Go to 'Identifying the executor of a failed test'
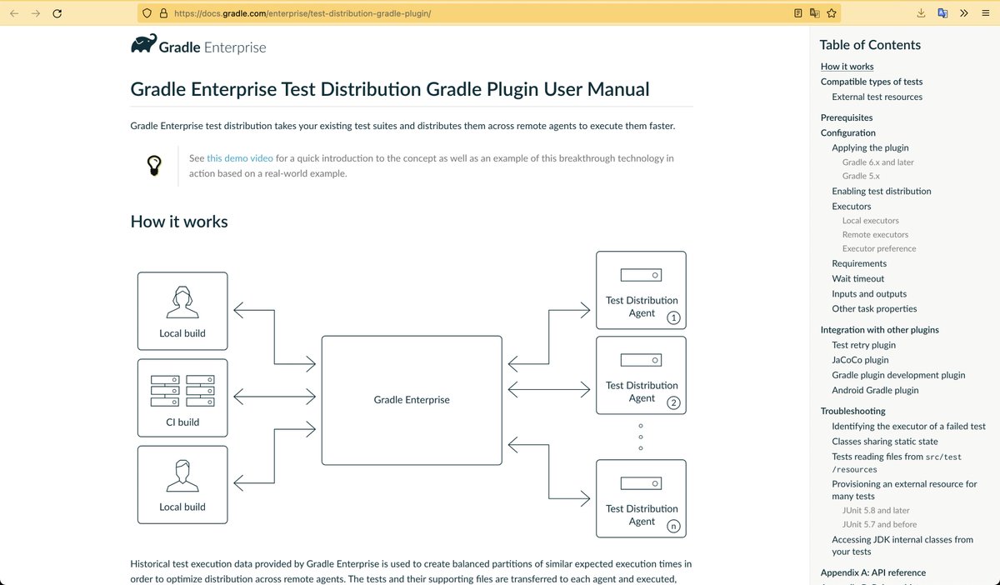The width and height of the screenshot is (1000, 585). [909, 426]
